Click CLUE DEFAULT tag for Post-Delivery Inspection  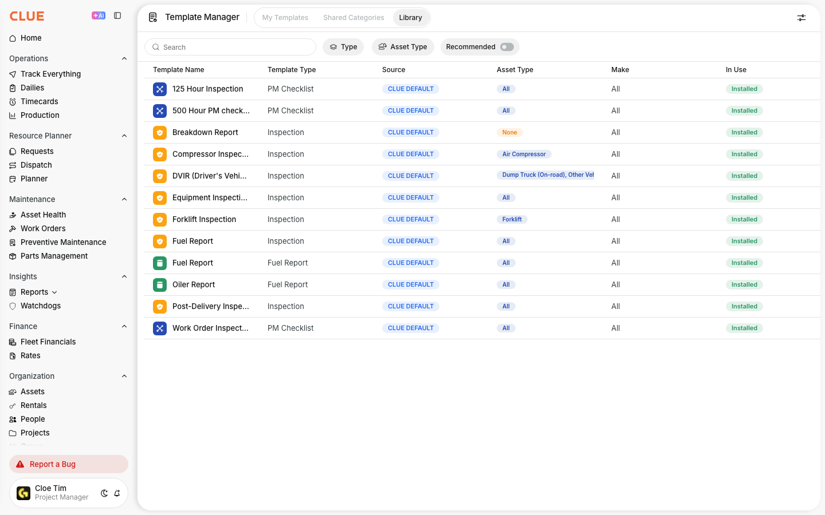(411, 307)
